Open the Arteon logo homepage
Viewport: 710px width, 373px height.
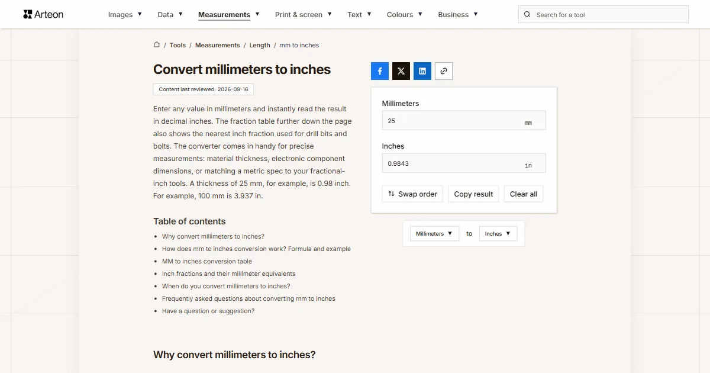[43, 14]
